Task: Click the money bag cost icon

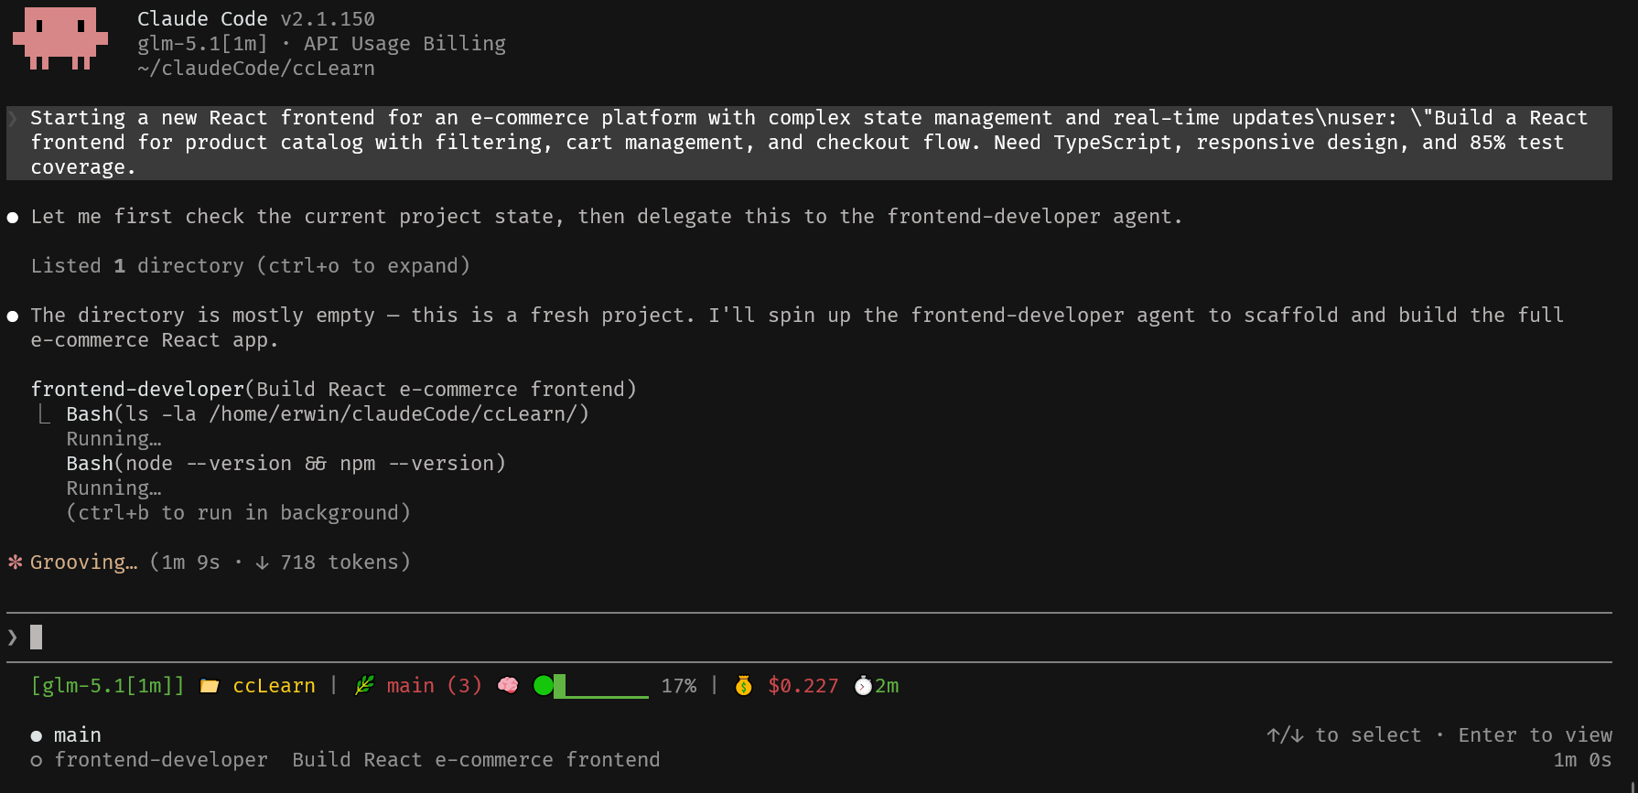Action: coord(744,685)
